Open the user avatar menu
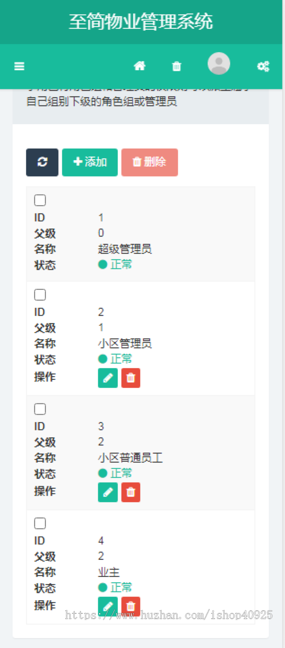 point(219,64)
